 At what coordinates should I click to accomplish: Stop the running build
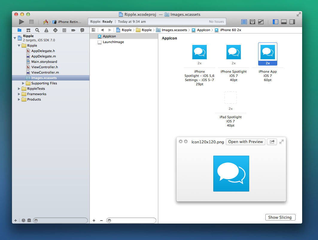[x=31, y=22]
